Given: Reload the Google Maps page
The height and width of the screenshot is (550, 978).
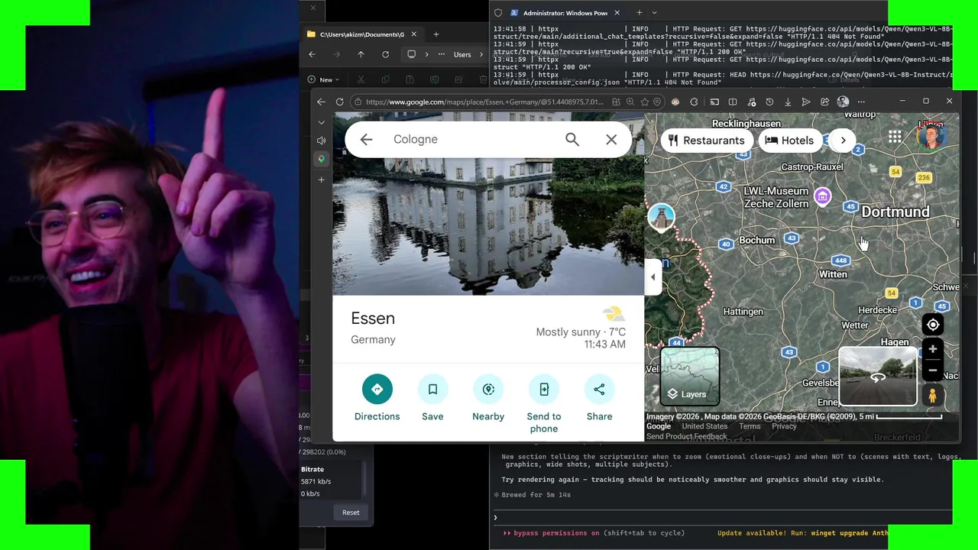Looking at the screenshot, I should tap(339, 102).
